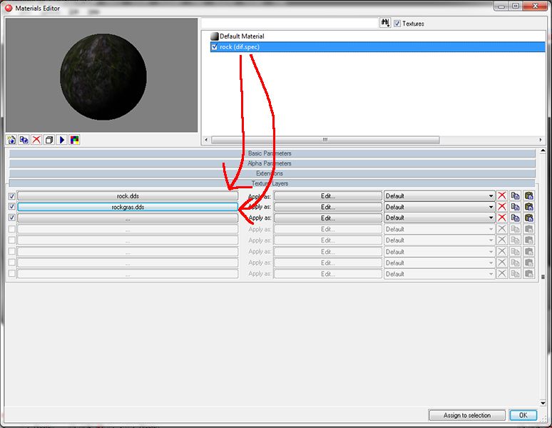Click Edit... for the rock.dds layer
Image resolution: width=552 pixels, height=428 pixels.
(328, 196)
